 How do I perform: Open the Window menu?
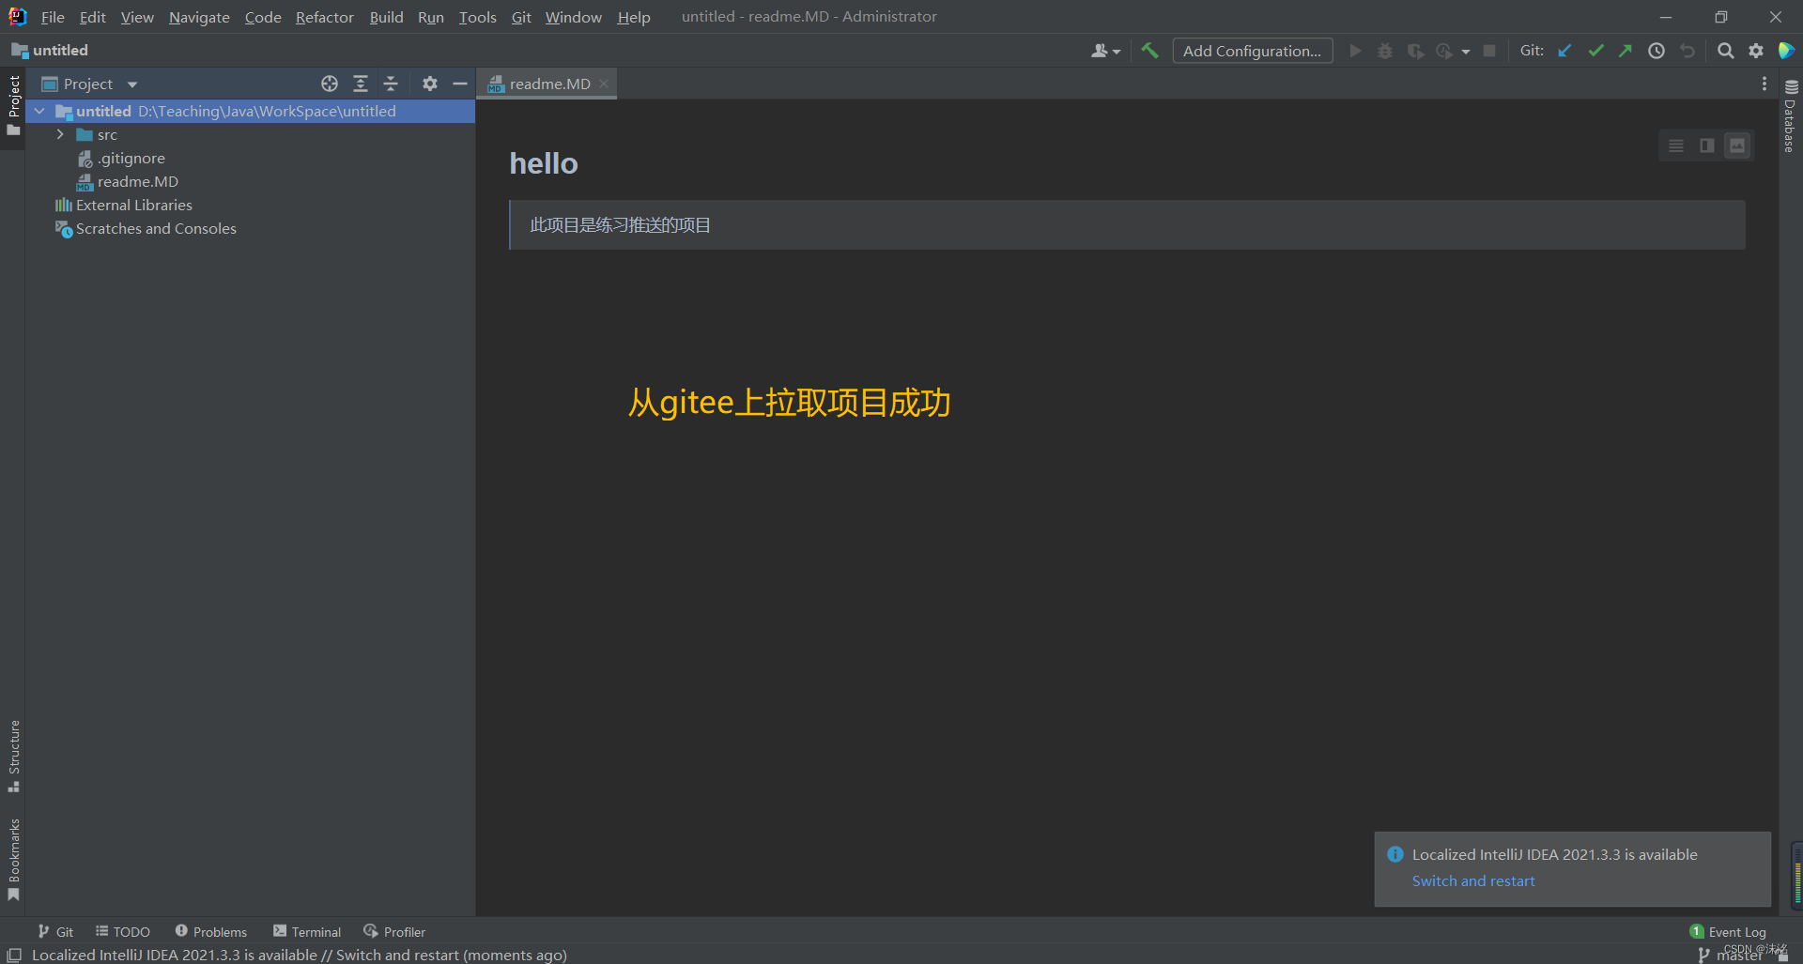pyautogui.click(x=573, y=17)
